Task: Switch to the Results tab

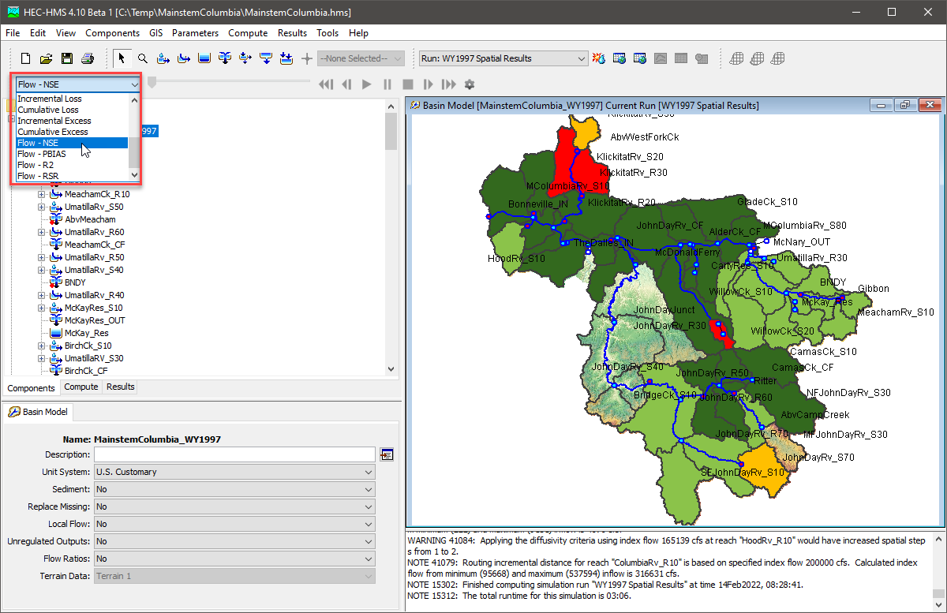Action: click(121, 387)
